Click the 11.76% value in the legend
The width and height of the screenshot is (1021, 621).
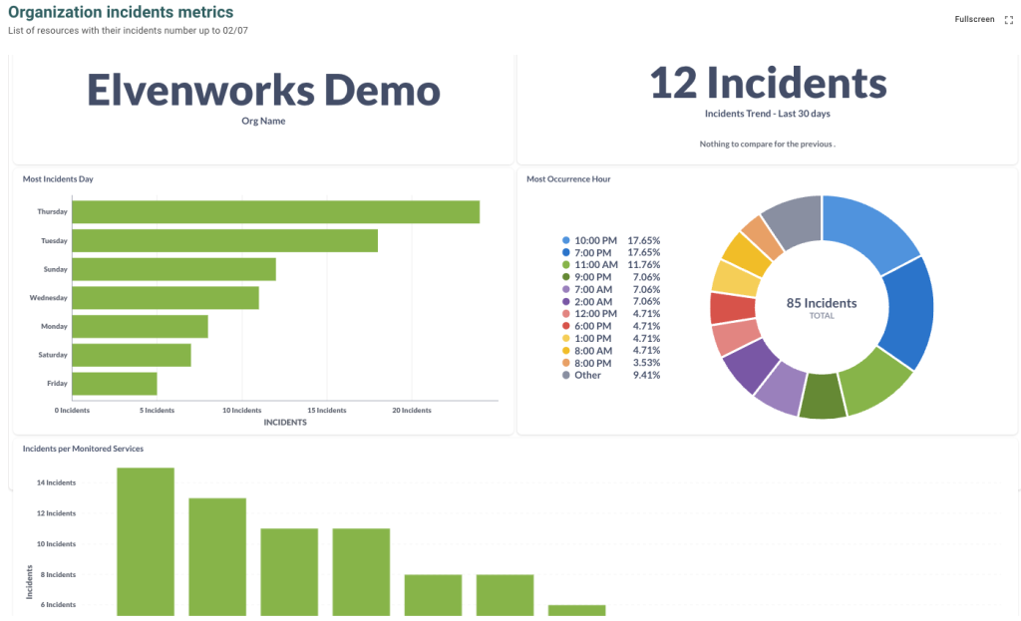pyautogui.click(x=644, y=265)
